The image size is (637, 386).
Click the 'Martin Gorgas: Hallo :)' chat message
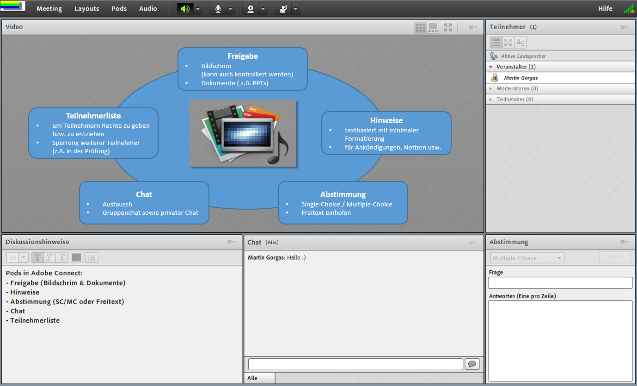(277, 257)
